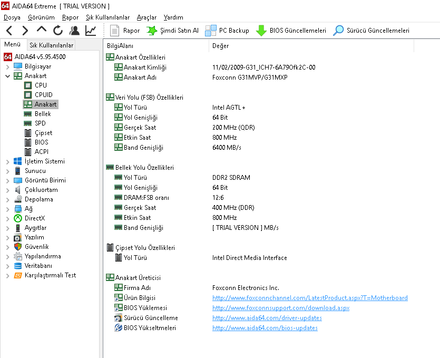This screenshot has width=440, height=358.
Task: Click the DirectX Xbox-style icon
Action: pos(18,218)
